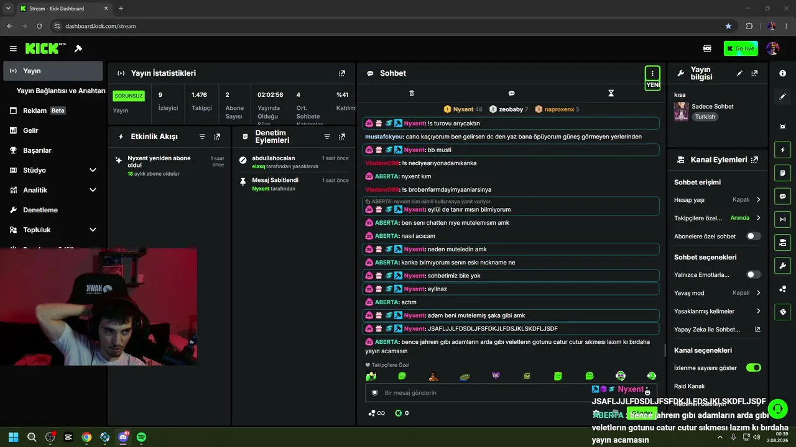Disable İzlenme sayısını göster switch
The height and width of the screenshot is (447, 796).
click(754, 368)
